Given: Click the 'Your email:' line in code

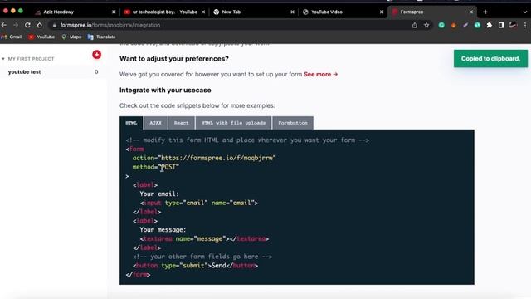Looking at the screenshot, I should tap(159, 194).
